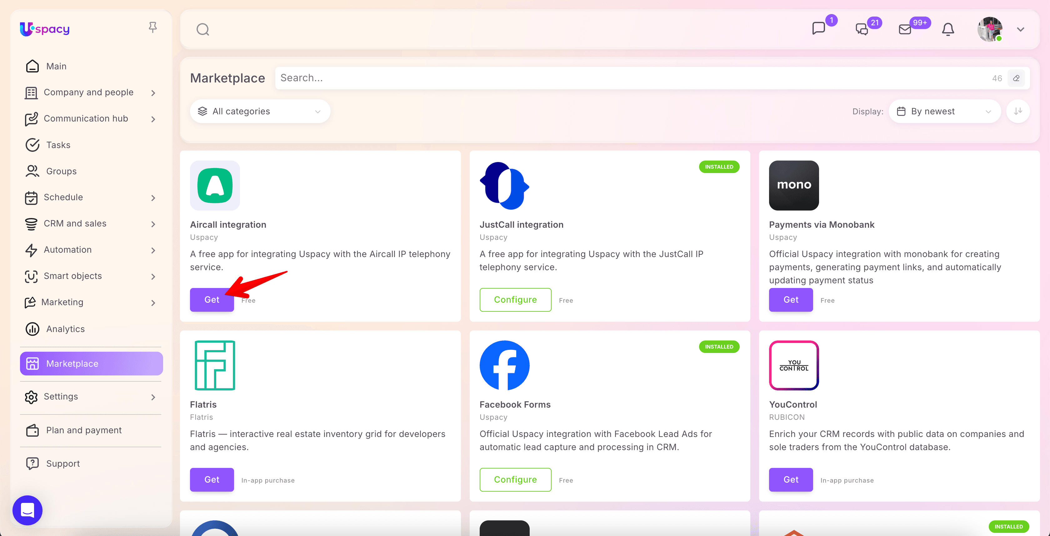Pin the sidebar with the pin icon

click(x=153, y=27)
